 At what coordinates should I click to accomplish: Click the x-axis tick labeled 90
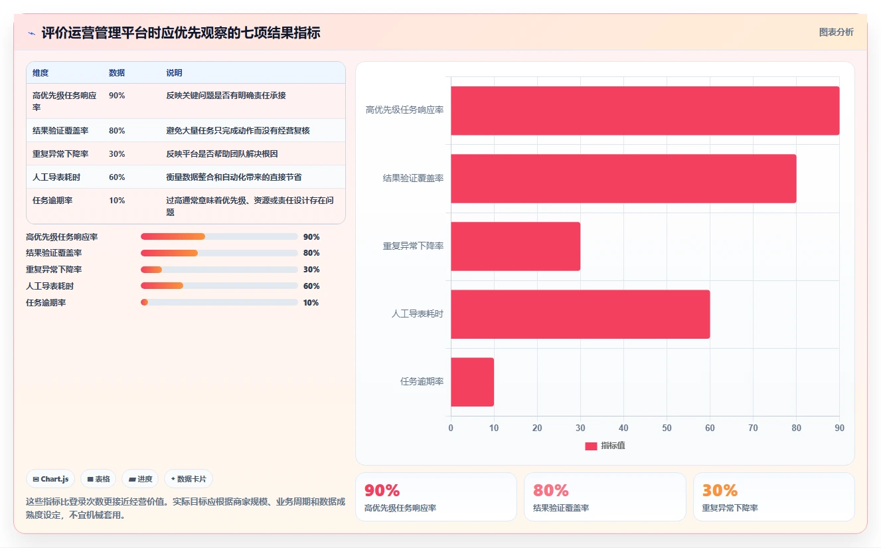pos(839,428)
